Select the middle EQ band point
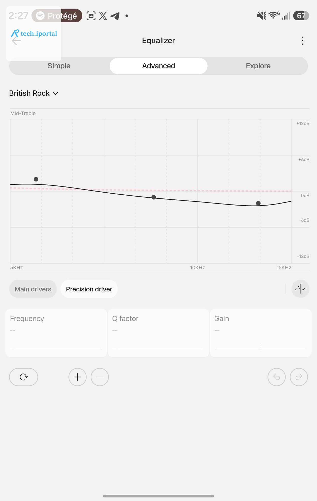The height and width of the screenshot is (501, 317). coord(154,197)
